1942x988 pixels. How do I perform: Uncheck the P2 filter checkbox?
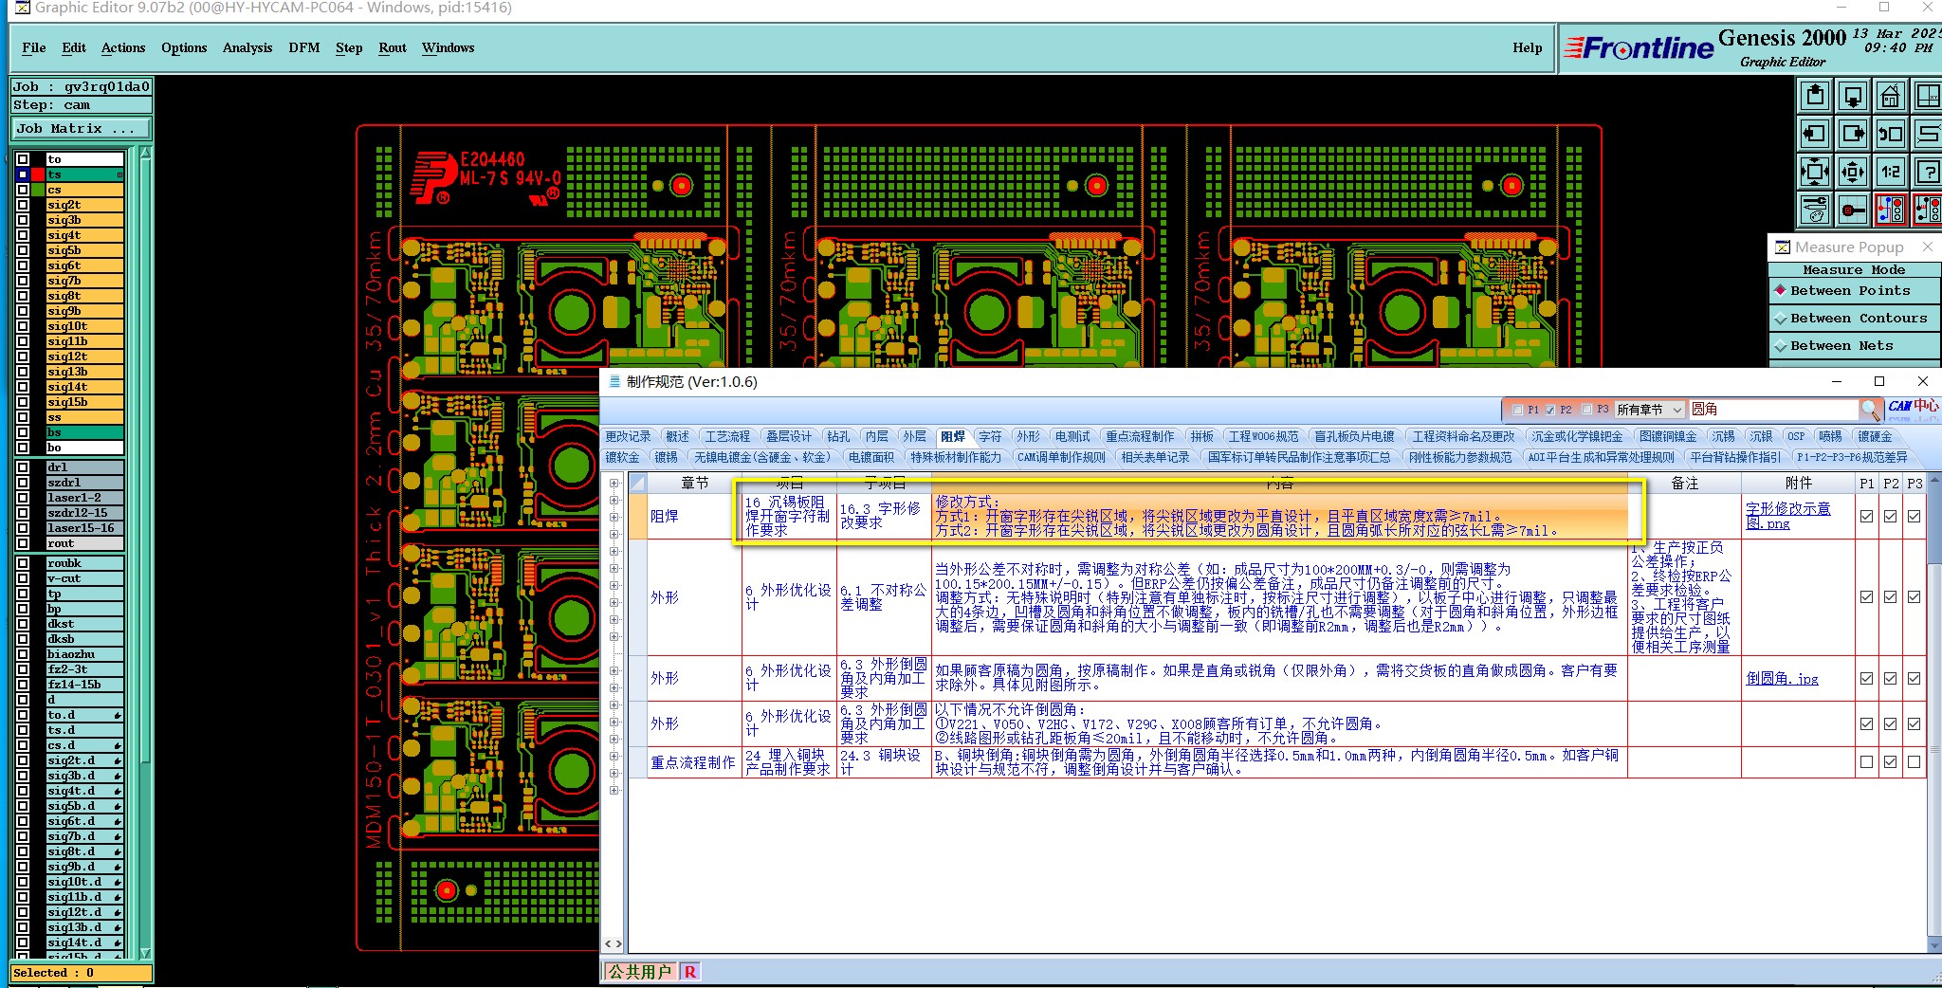(1550, 410)
